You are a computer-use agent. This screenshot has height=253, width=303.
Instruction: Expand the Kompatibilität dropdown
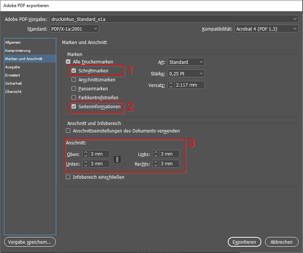point(266,29)
